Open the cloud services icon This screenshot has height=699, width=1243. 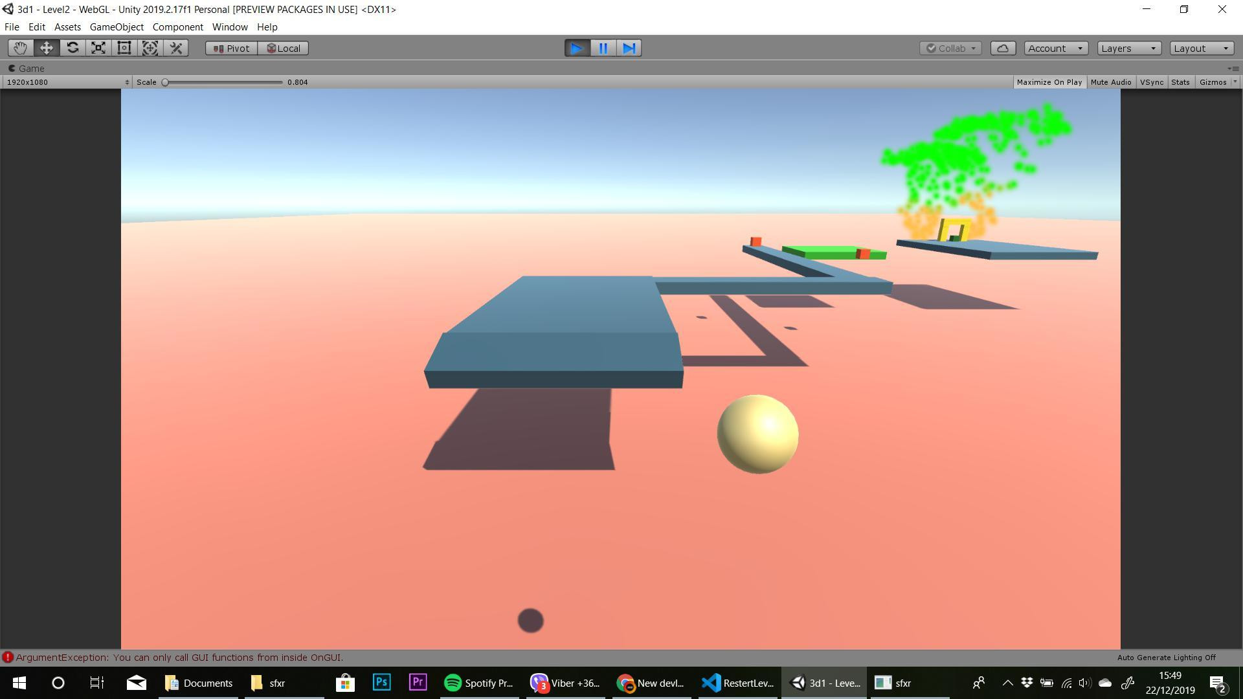tap(1003, 48)
